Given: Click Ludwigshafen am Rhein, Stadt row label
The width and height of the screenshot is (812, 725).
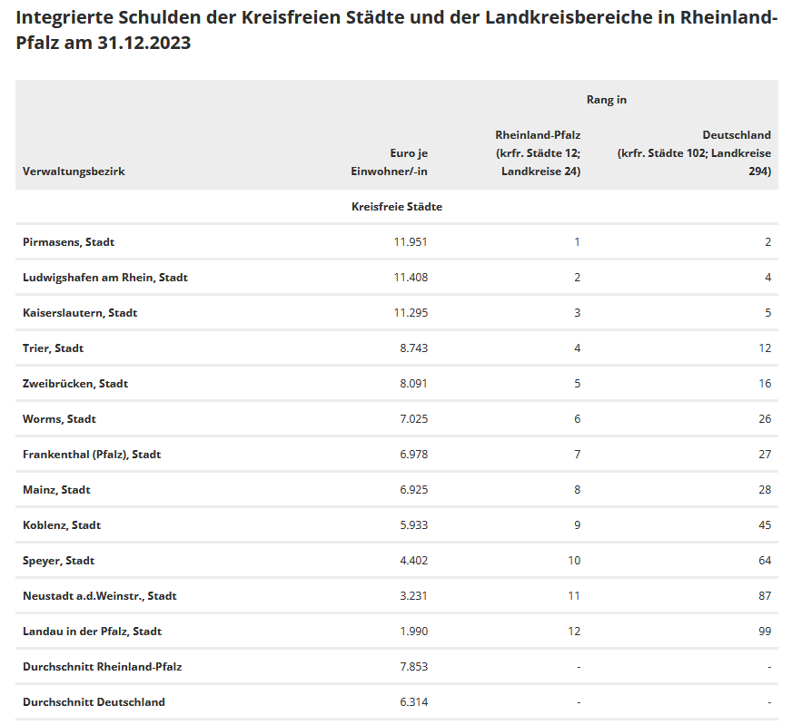Looking at the screenshot, I should click(x=104, y=278).
